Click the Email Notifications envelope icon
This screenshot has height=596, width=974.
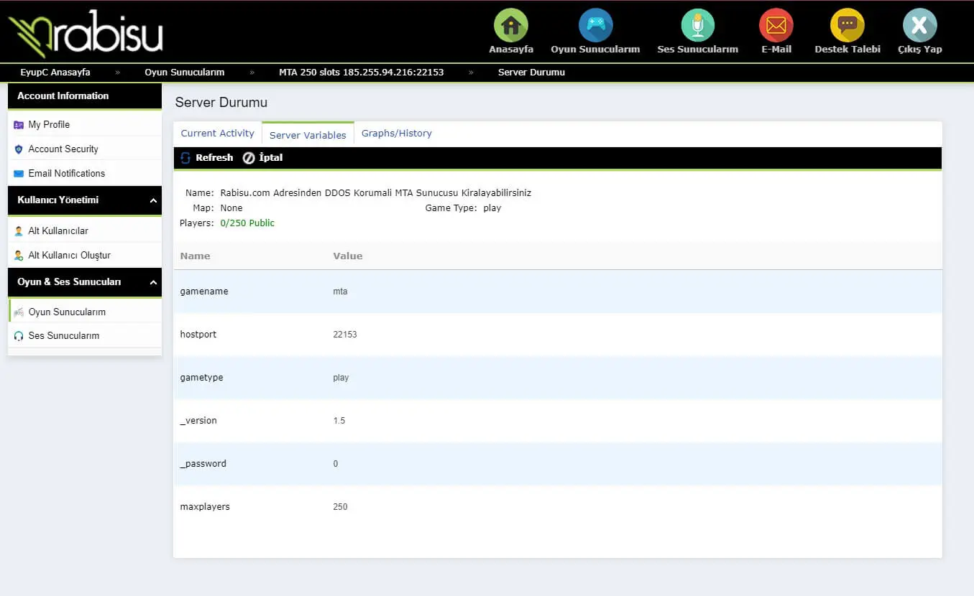point(19,174)
